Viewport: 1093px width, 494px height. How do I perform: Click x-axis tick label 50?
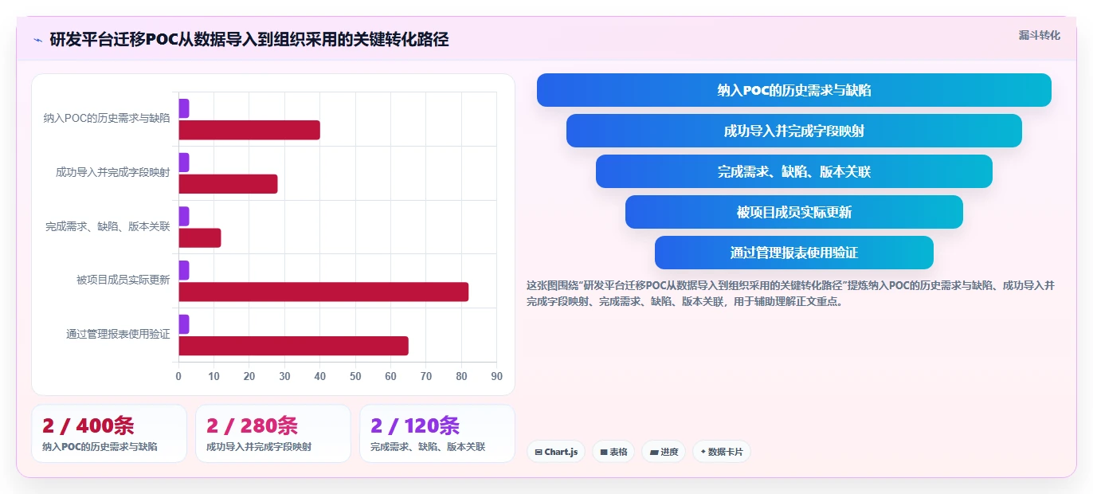point(355,376)
